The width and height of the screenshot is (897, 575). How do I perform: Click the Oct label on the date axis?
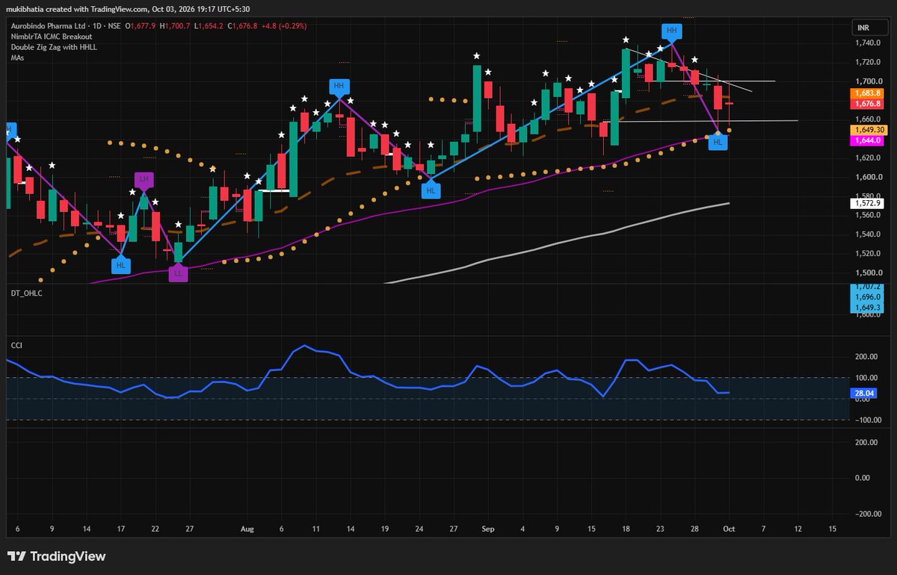(x=727, y=528)
